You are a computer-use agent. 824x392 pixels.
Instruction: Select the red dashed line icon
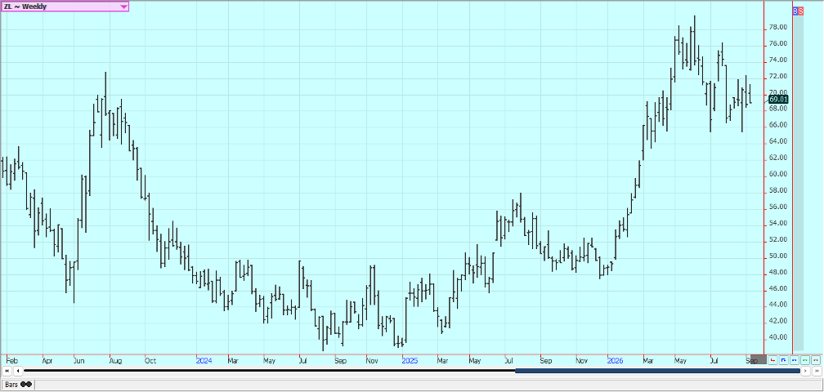coord(816,360)
